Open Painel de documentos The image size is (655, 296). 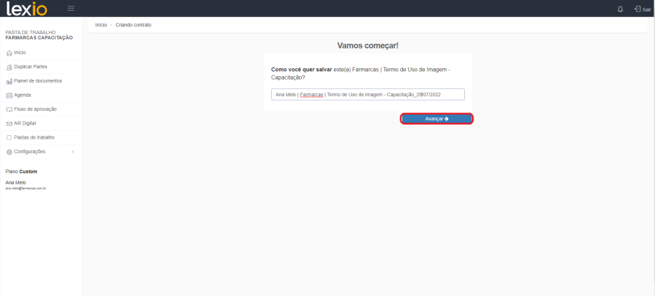37,81
